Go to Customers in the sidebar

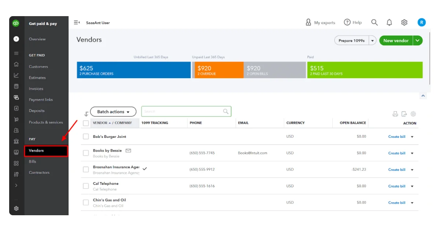[38, 67]
